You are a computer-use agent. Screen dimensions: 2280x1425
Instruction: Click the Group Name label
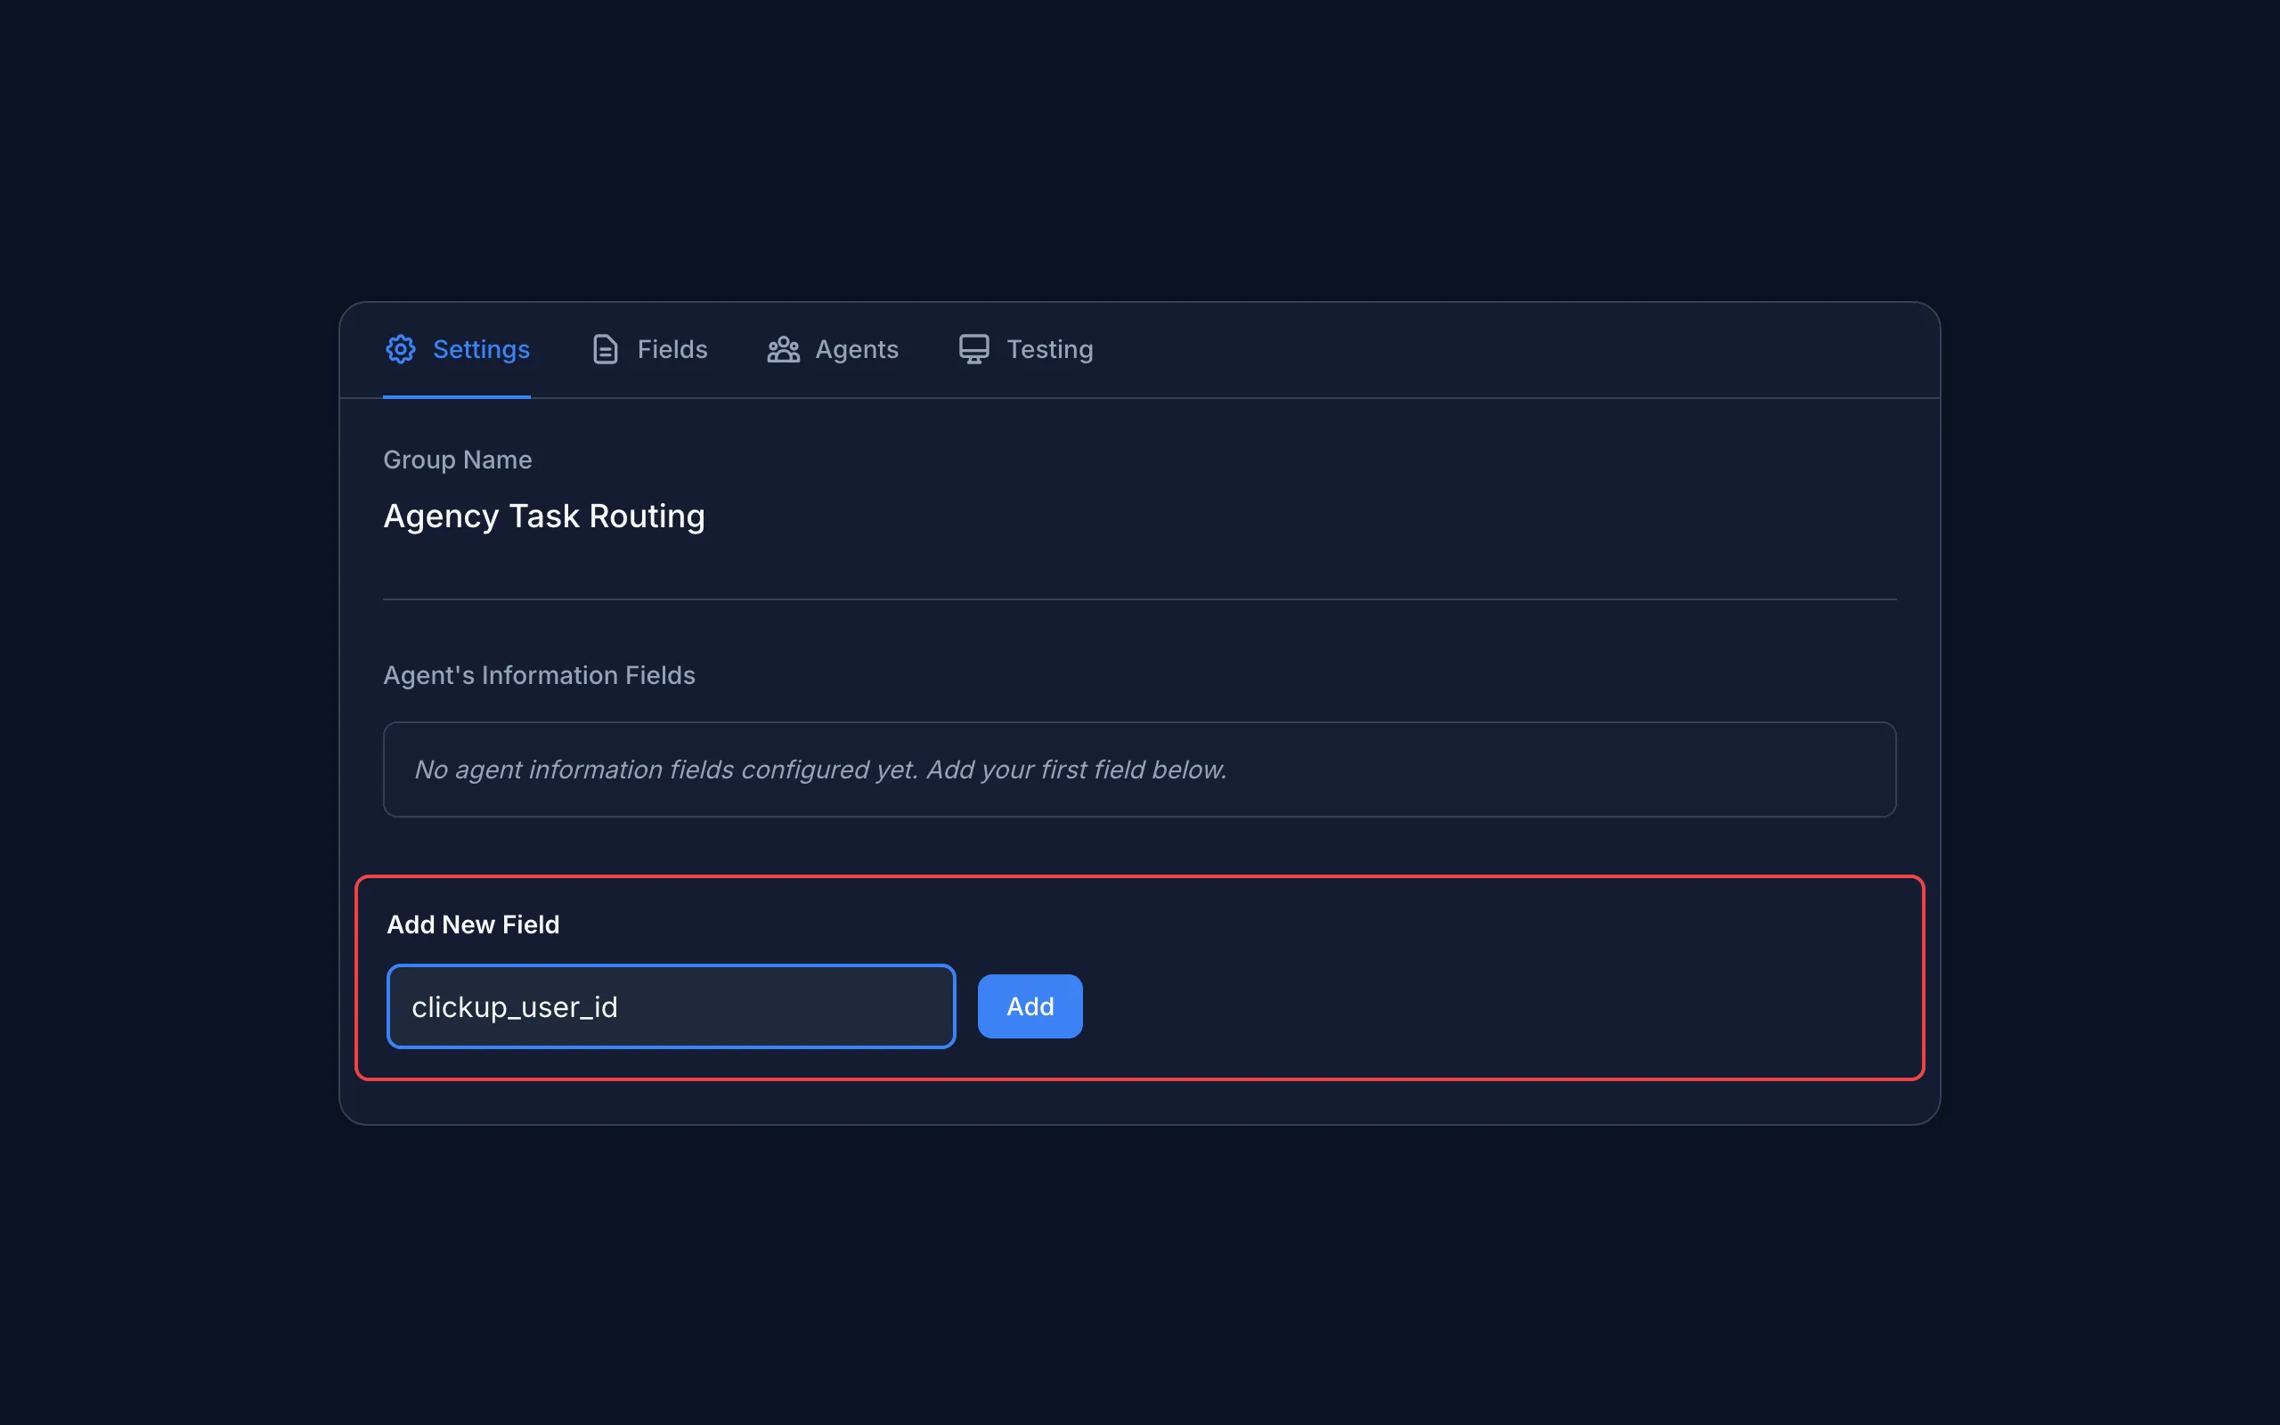458,460
